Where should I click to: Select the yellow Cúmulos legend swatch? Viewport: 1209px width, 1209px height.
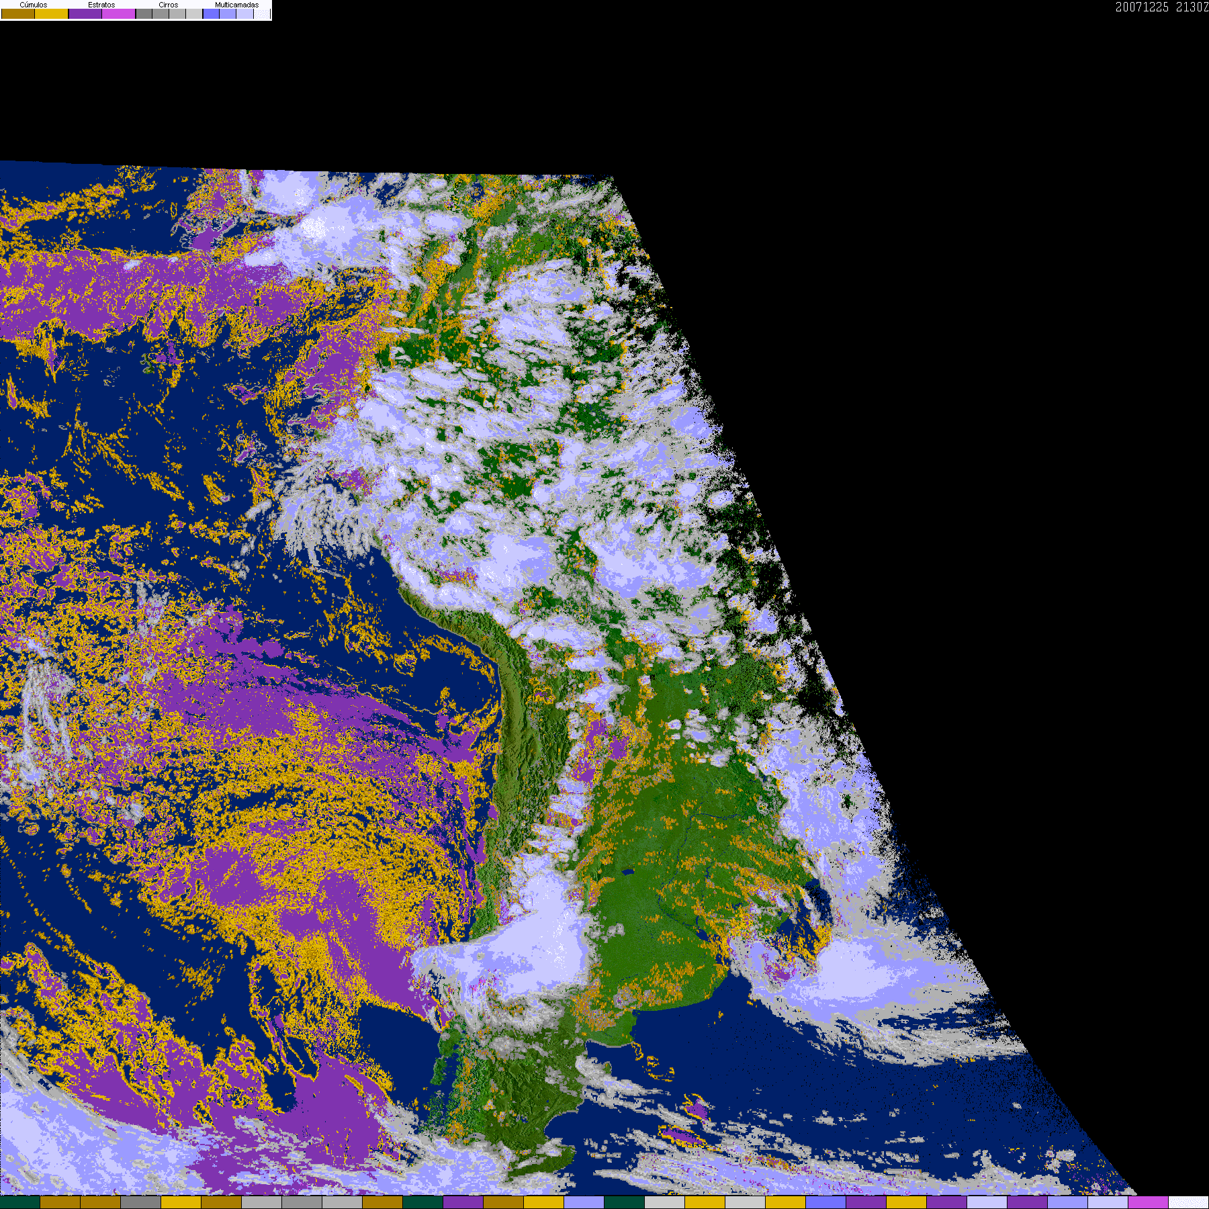pyautogui.click(x=52, y=14)
